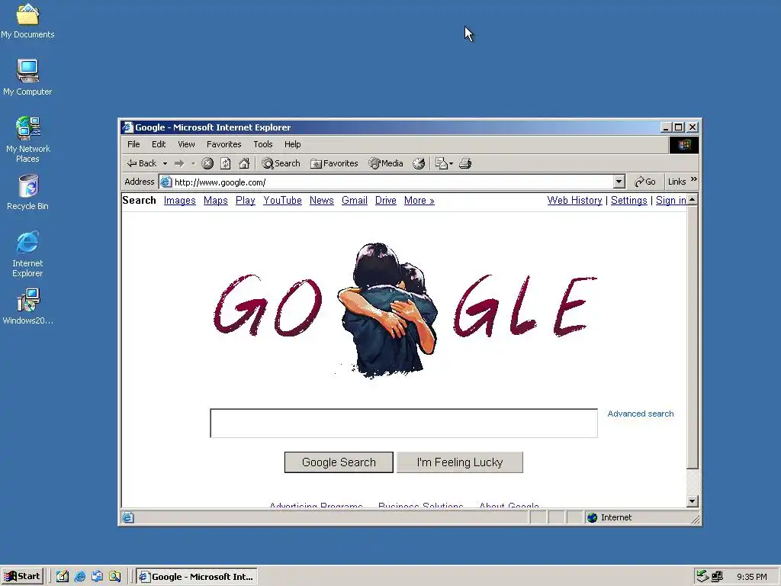Open the Drive link
Image resolution: width=781 pixels, height=586 pixels.
(385, 201)
